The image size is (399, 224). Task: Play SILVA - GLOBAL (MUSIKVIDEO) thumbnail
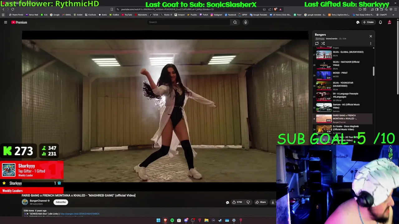(324, 55)
